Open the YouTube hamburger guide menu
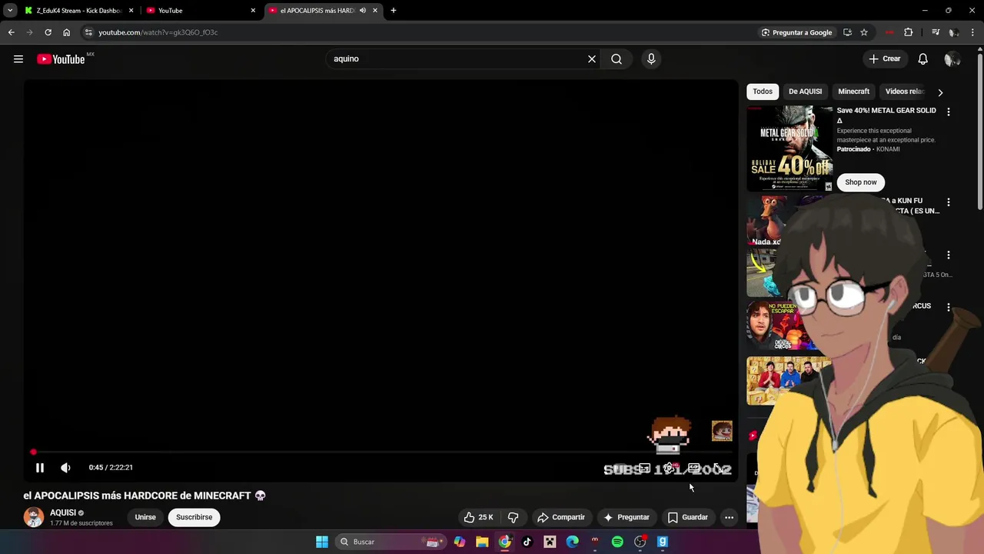The image size is (984, 554). 18,59
